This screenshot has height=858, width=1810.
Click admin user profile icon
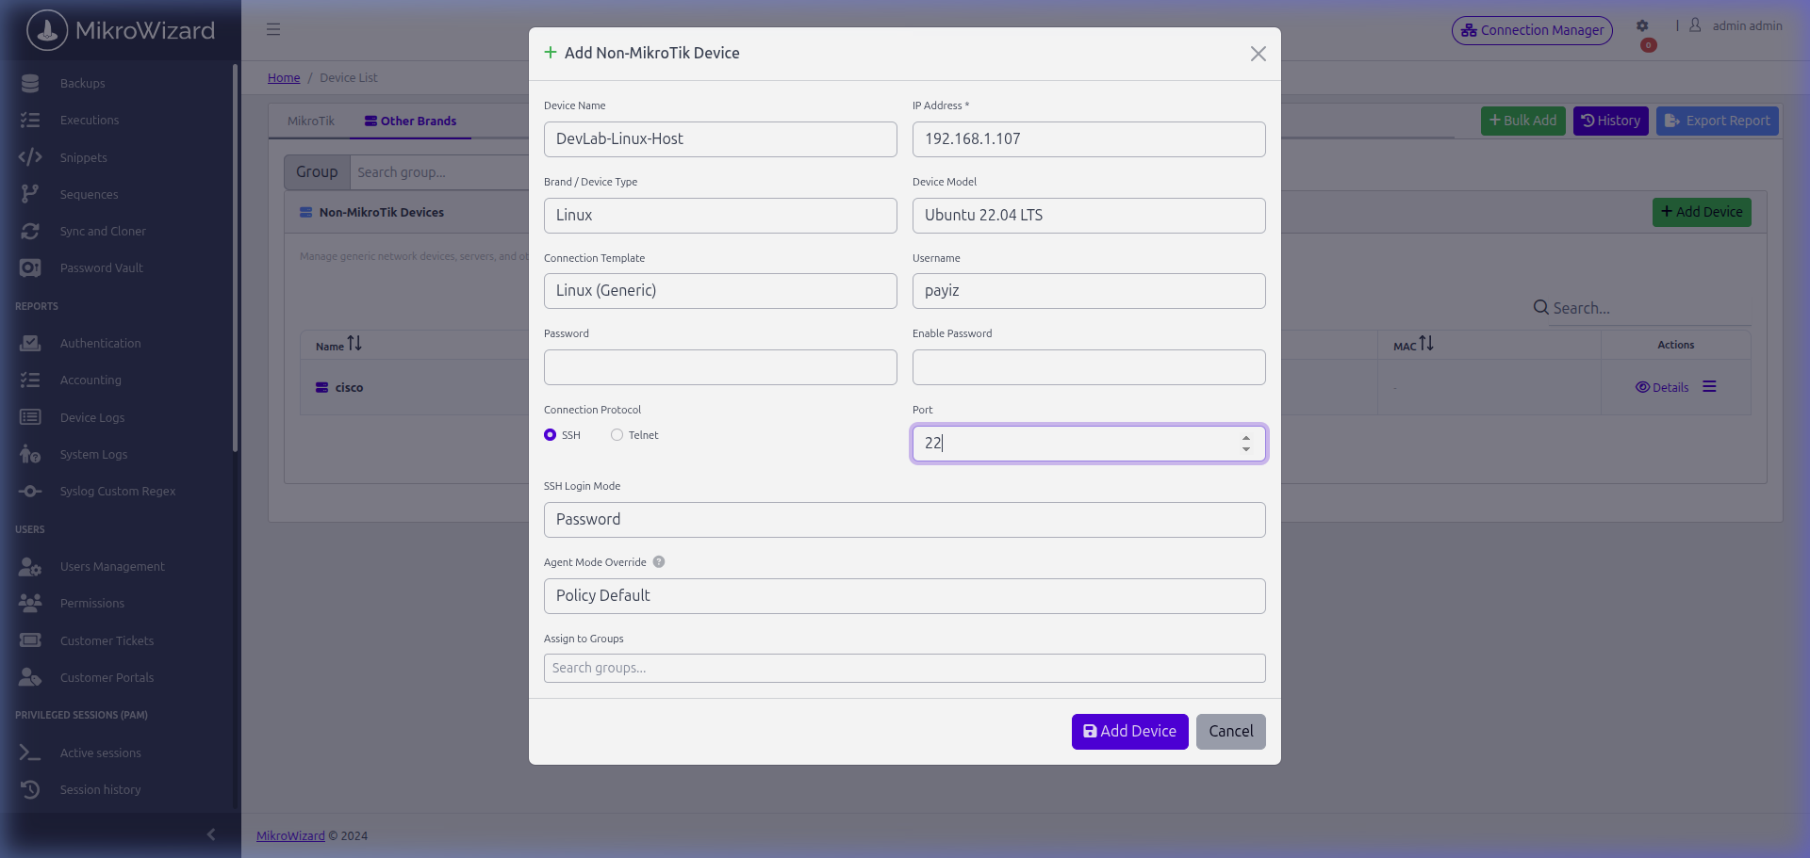pyautogui.click(x=1695, y=25)
